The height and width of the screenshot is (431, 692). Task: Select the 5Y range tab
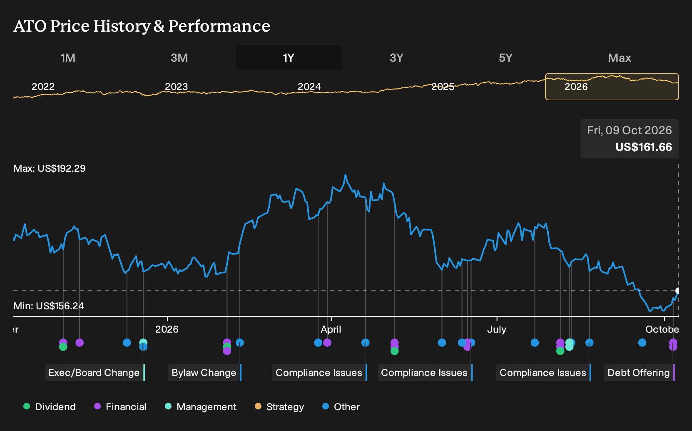[505, 58]
